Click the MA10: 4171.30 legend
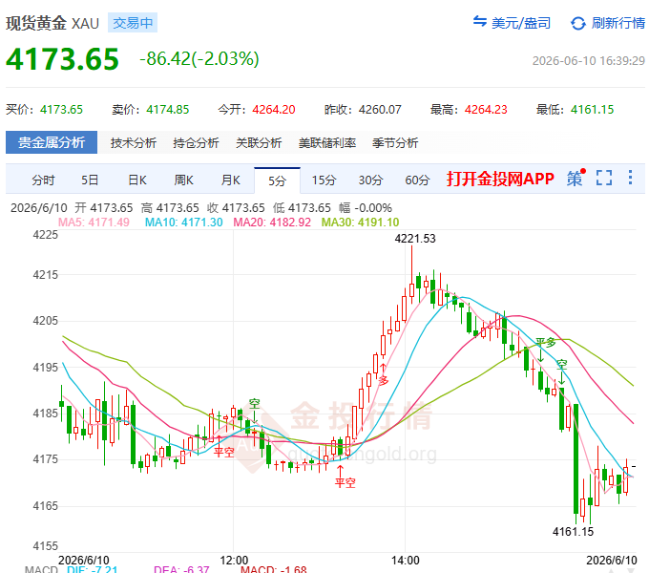This screenshot has height=573, width=649. point(184,223)
